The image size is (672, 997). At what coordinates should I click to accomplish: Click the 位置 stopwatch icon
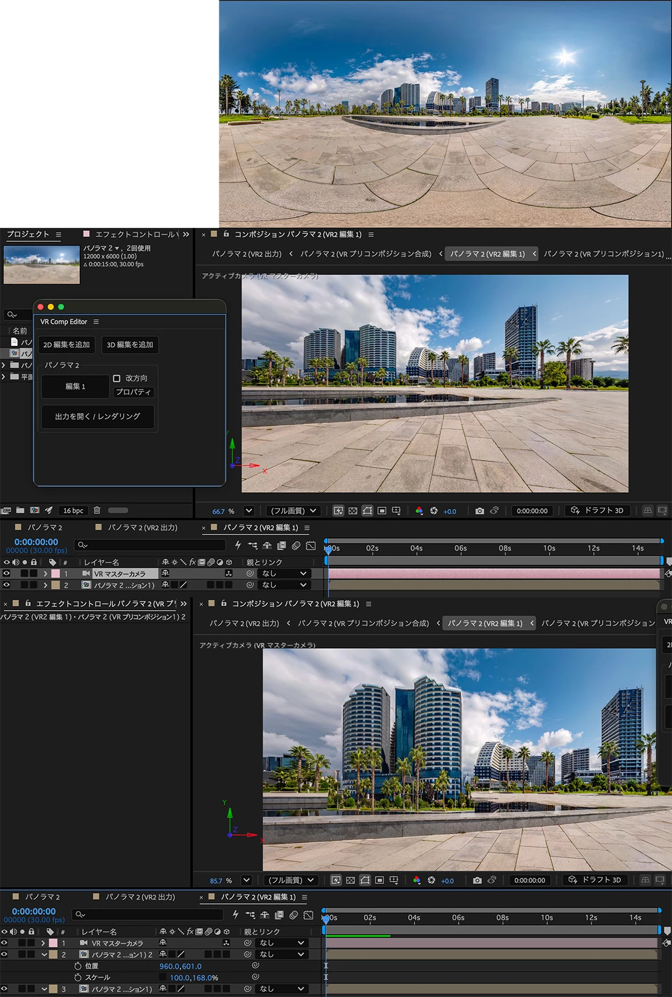pyautogui.click(x=77, y=966)
